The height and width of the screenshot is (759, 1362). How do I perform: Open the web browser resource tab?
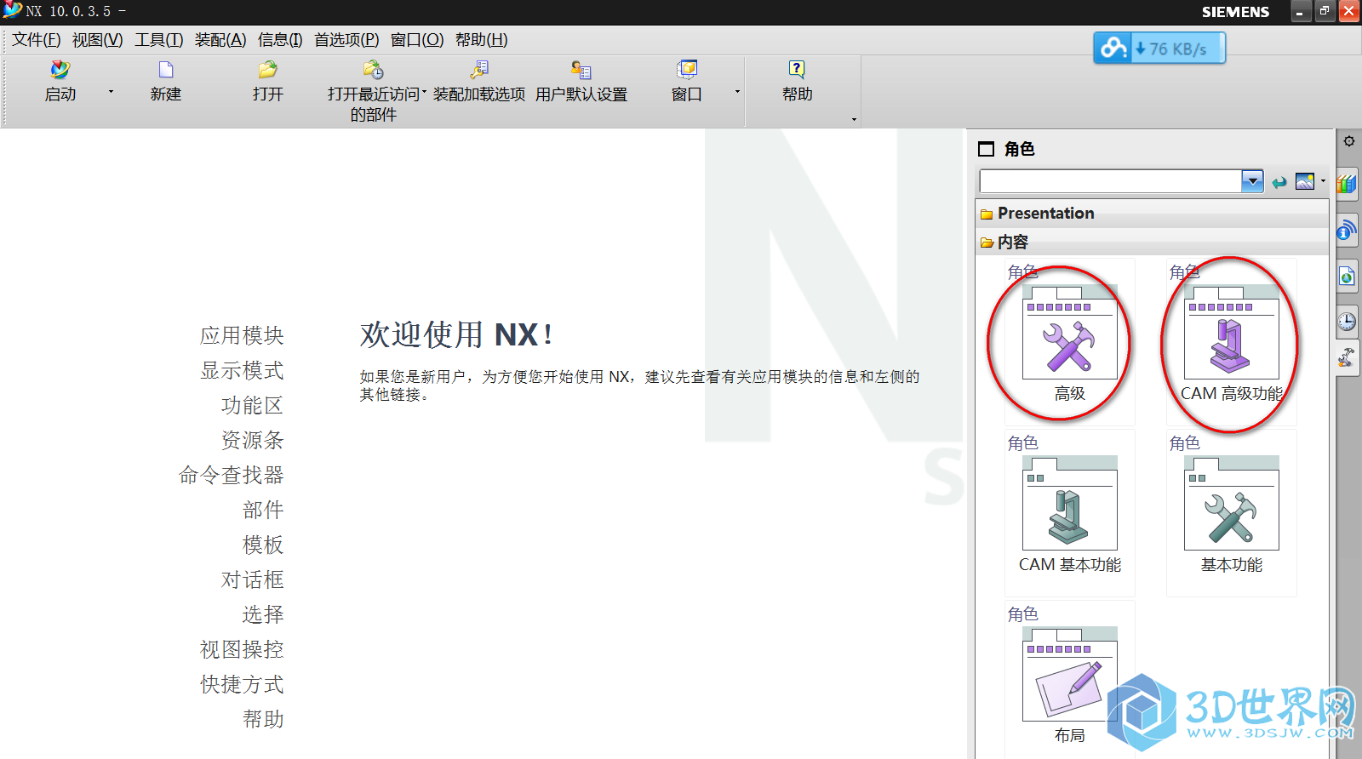coord(1347,276)
